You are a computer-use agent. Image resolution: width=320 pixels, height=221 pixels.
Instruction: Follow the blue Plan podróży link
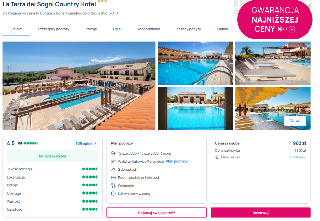tap(177, 161)
